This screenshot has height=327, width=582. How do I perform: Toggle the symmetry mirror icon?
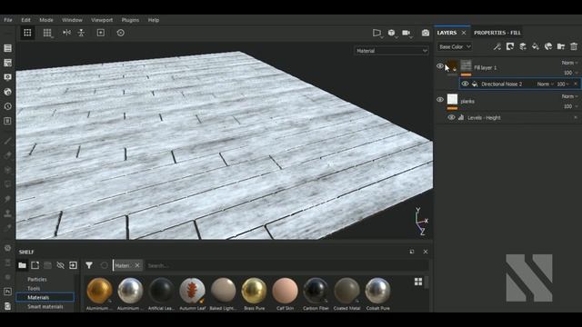coord(66,33)
